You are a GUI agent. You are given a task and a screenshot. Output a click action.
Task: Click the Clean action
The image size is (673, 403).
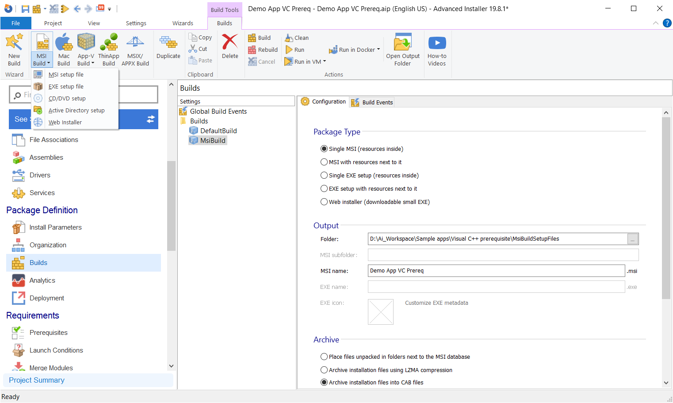(x=297, y=38)
